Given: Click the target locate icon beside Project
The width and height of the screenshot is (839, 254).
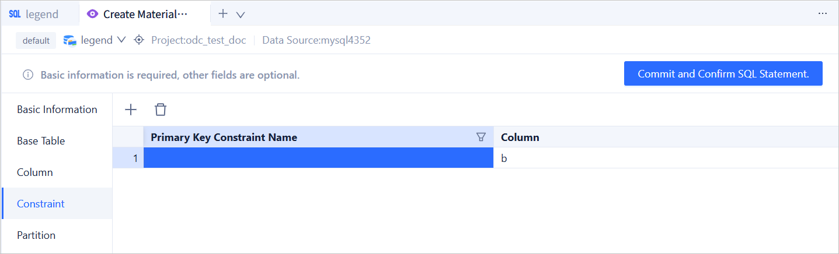Looking at the screenshot, I should 139,40.
